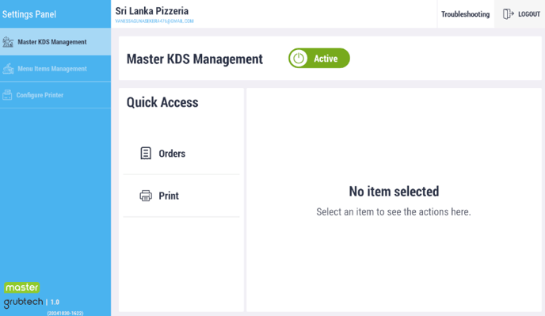Click the grubtech logo
Image resolution: width=545 pixels, height=316 pixels.
pos(23,303)
